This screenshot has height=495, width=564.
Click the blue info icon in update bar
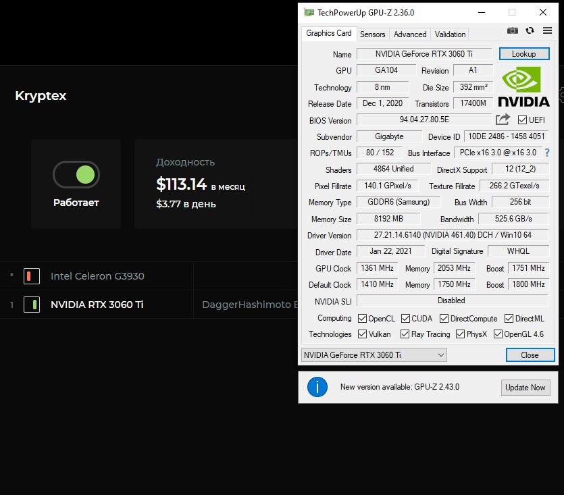(x=317, y=387)
